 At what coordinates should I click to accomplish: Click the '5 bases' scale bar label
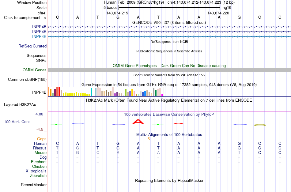point(110,8)
